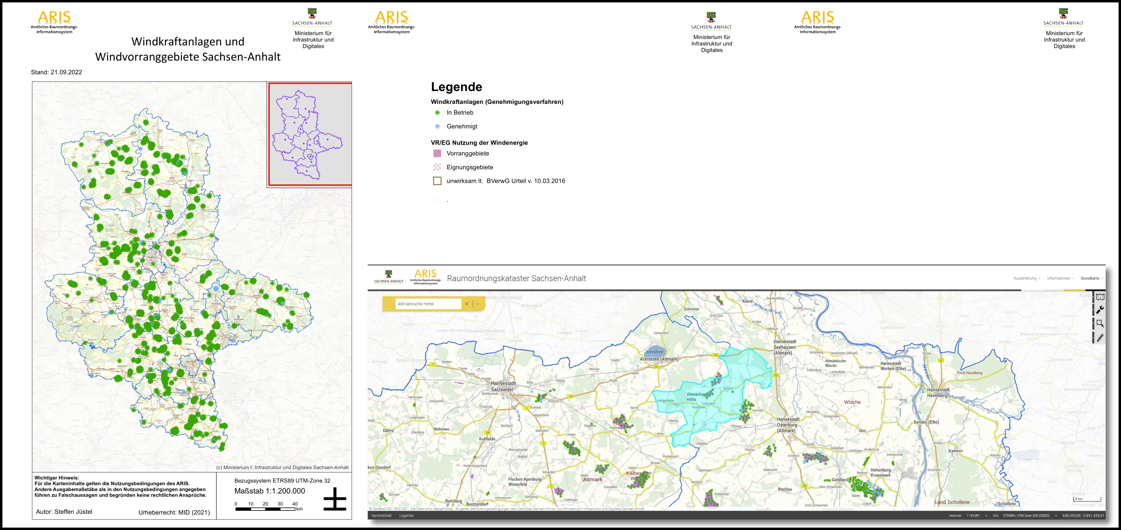
Task: Click the Maßstab 1:1.200.000 text
Action: pyautogui.click(x=270, y=491)
